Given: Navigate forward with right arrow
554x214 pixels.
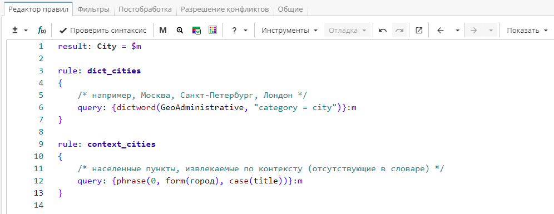Looking at the screenshot, I should 474,31.
